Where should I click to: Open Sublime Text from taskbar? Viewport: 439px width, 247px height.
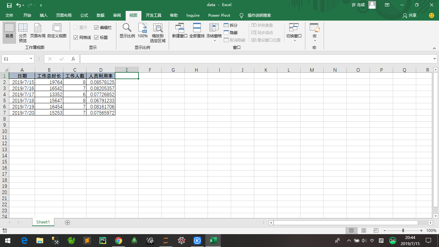[x=87, y=241]
